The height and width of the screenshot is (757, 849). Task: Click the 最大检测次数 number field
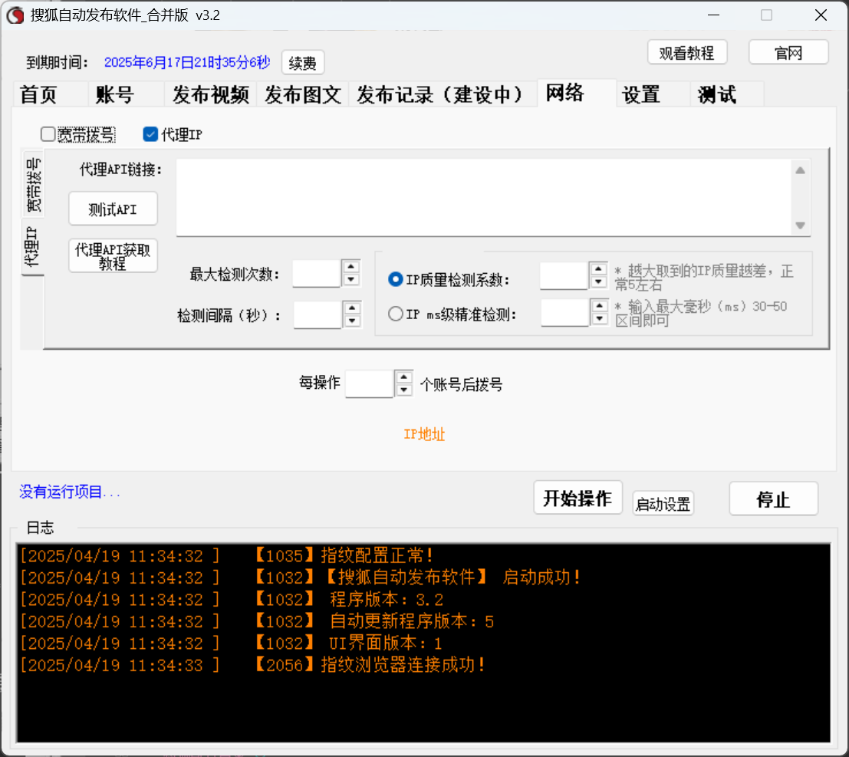coord(317,274)
